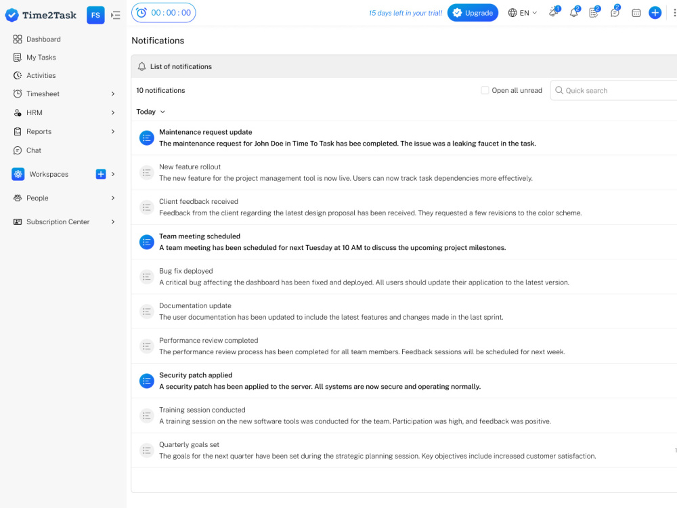Expand the Subscription Center chevron
The image size is (677, 508).
113,221
